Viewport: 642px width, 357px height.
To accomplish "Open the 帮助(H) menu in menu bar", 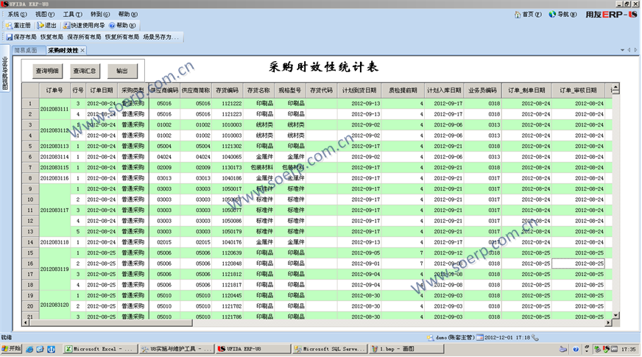I will [x=128, y=14].
